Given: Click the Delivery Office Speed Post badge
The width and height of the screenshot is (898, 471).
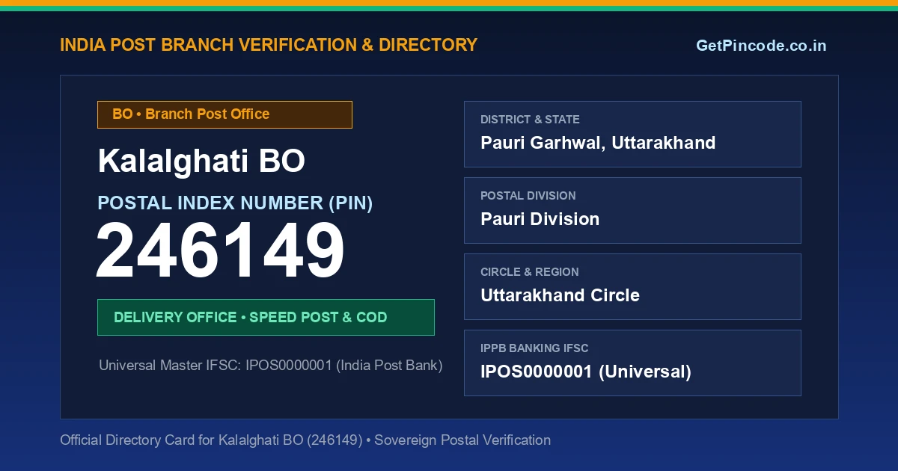Looking at the screenshot, I should 266,317.
